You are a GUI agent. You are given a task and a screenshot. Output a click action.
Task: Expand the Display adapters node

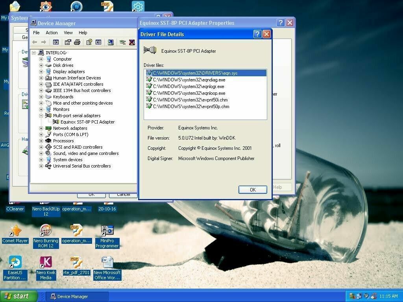coord(41,72)
